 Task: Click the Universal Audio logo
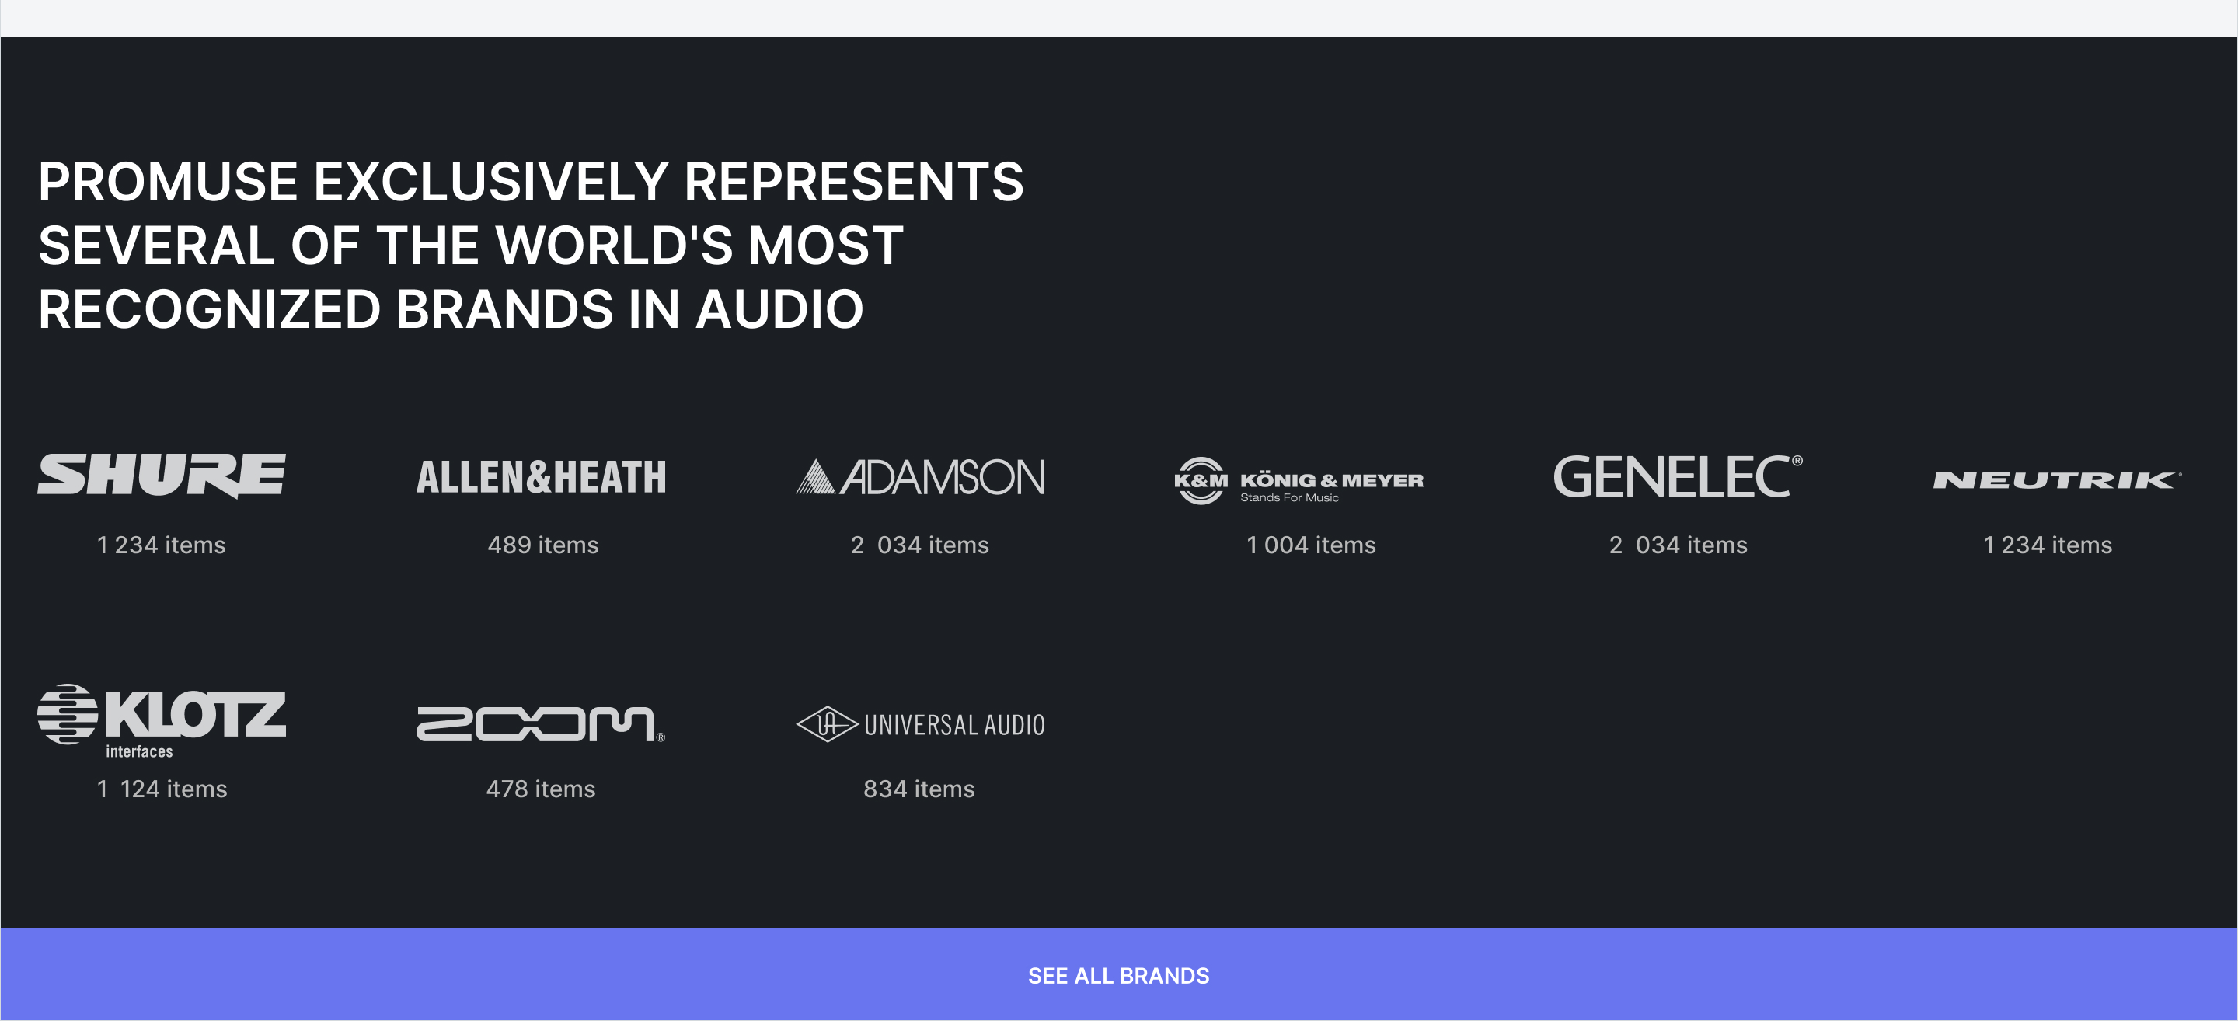coord(920,724)
